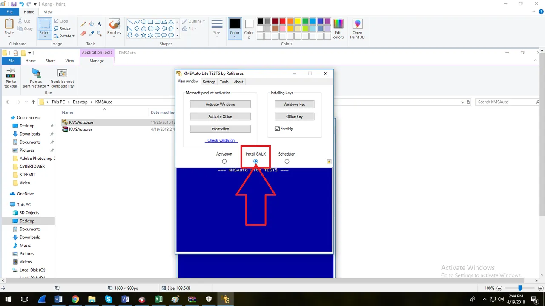This screenshot has width=545, height=306.
Task: Open WinRAR from the taskbar
Action: click(192, 299)
